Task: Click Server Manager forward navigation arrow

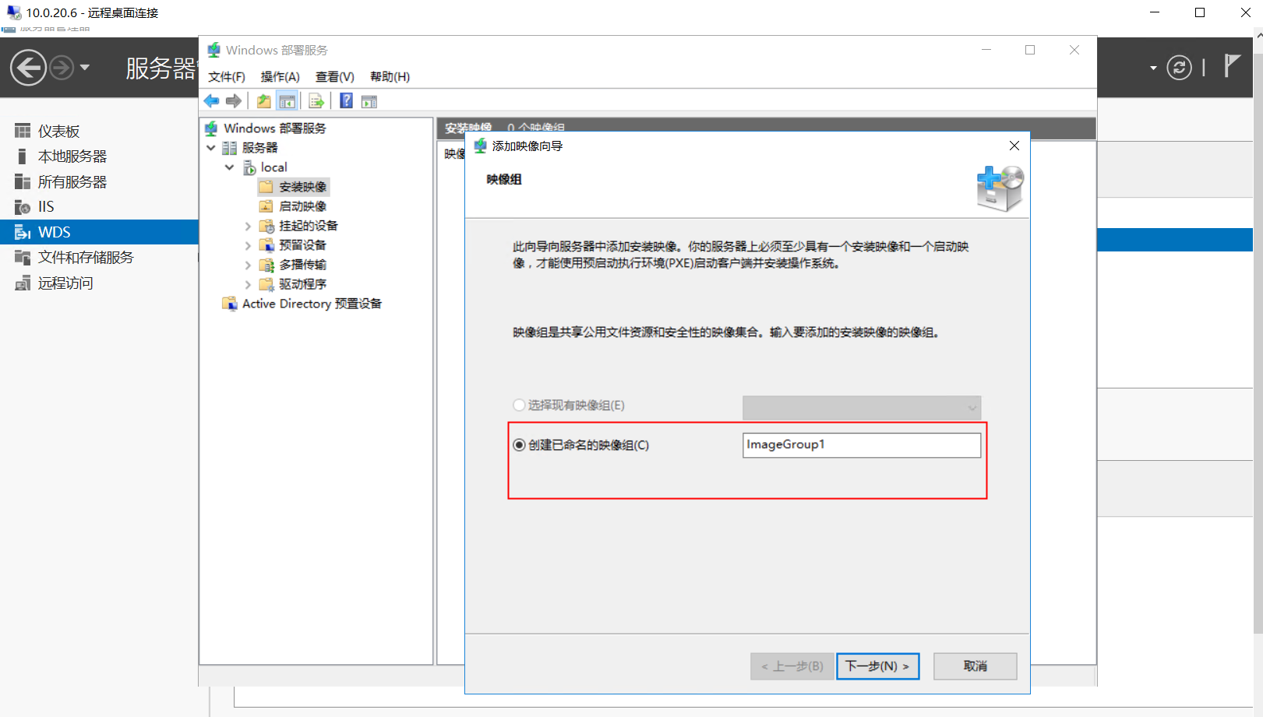Action: tap(62, 68)
